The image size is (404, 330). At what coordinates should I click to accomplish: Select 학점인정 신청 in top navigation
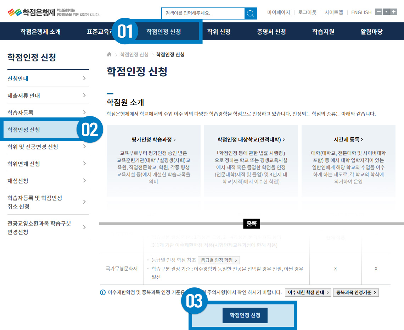[163, 32]
